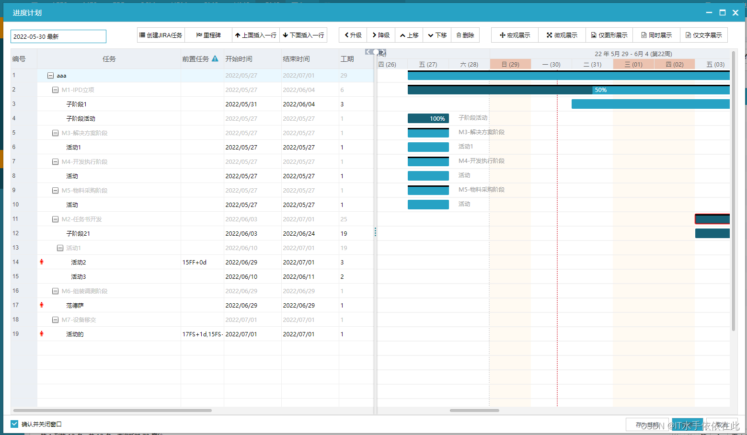Click right arrow on pane splitter
Image resolution: width=747 pixels, height=435 pixels.
coord(383,52)
